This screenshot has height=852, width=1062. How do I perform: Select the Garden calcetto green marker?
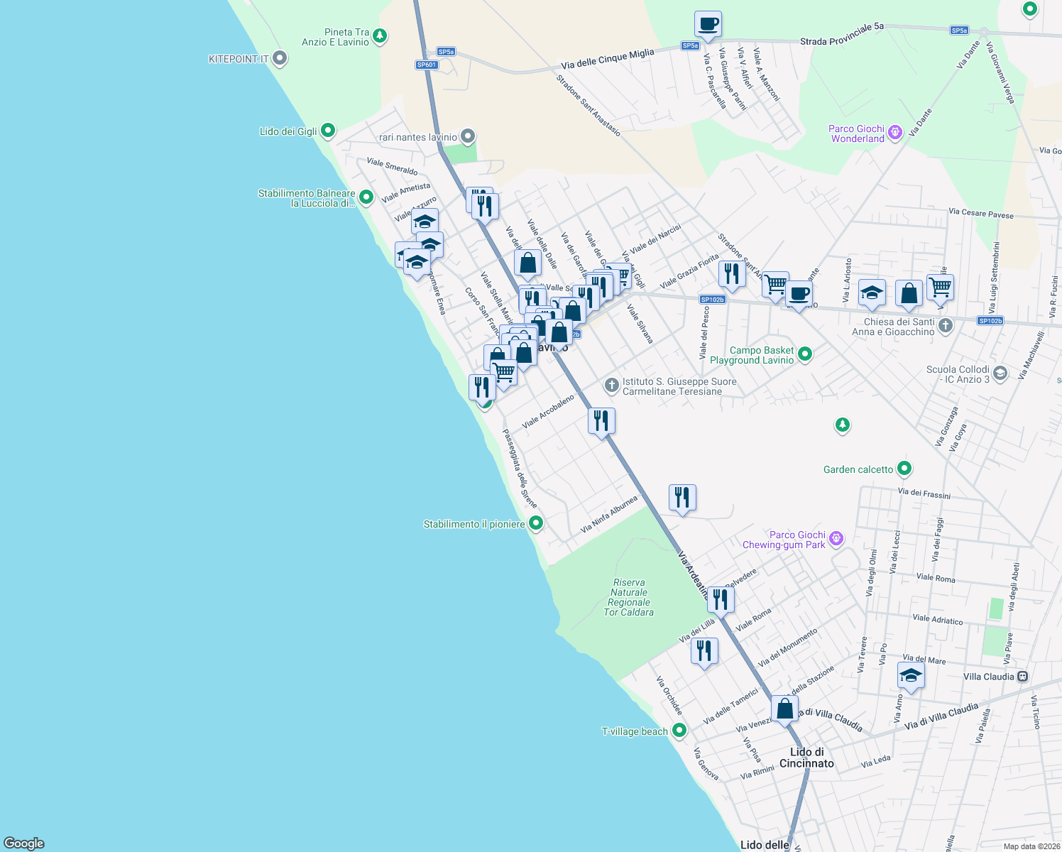[x=904, y=469]
